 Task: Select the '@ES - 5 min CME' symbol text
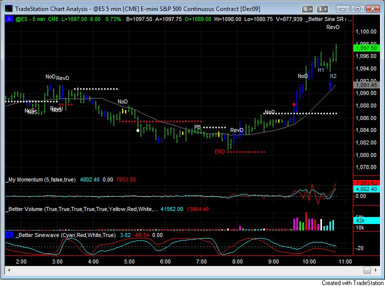(x=37, y=19)
